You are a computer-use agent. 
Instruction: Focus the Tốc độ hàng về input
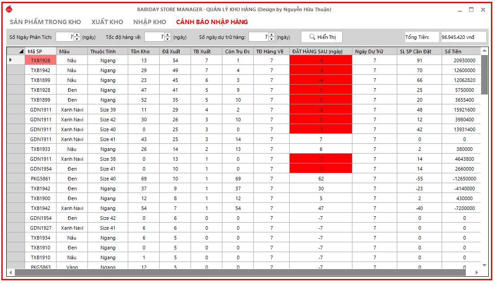pos(153,37)
